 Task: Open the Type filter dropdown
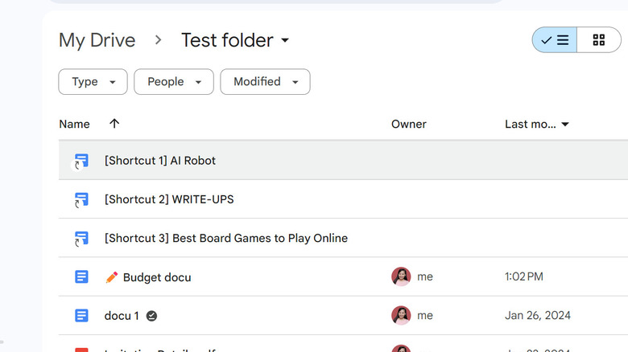click(x=93, y=82)
